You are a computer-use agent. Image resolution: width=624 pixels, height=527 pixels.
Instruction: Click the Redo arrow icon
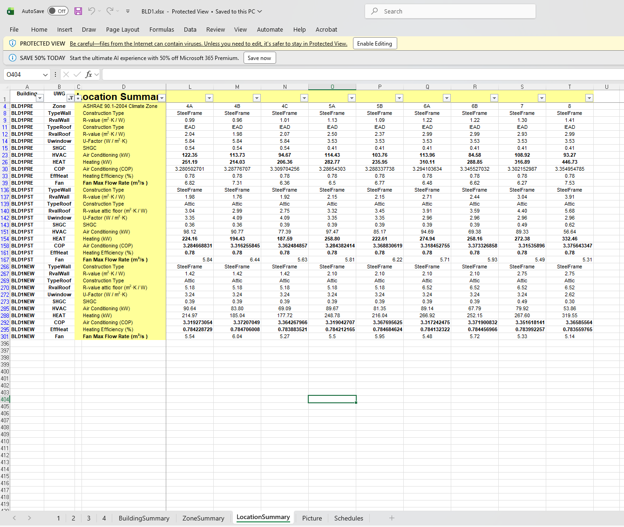(110, 11)
